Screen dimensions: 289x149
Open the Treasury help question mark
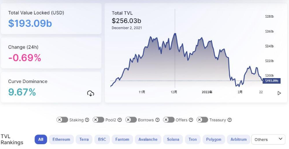[x=229, y=120]
